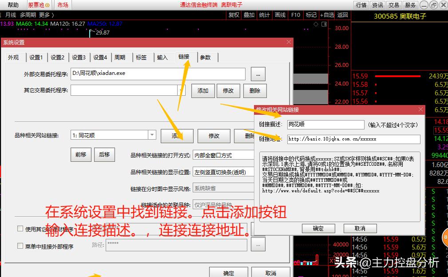Switch to 资讯 section
Image resolution: width=448 pixels, height=277 pixels.
coord(377,5)
